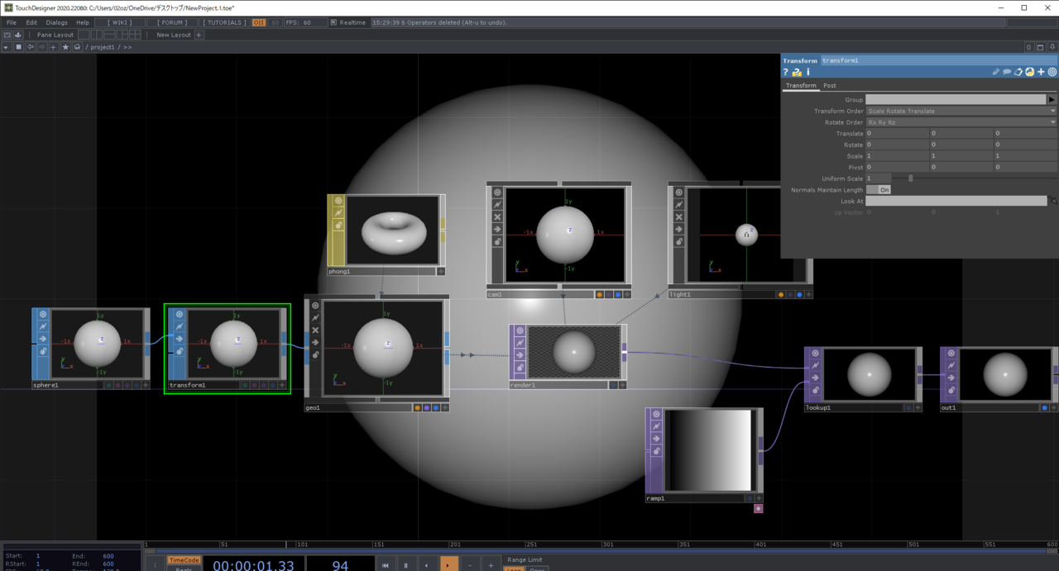1059x571 pixels.
Task: Click the home icon in path bar
Action: point(77,47)
